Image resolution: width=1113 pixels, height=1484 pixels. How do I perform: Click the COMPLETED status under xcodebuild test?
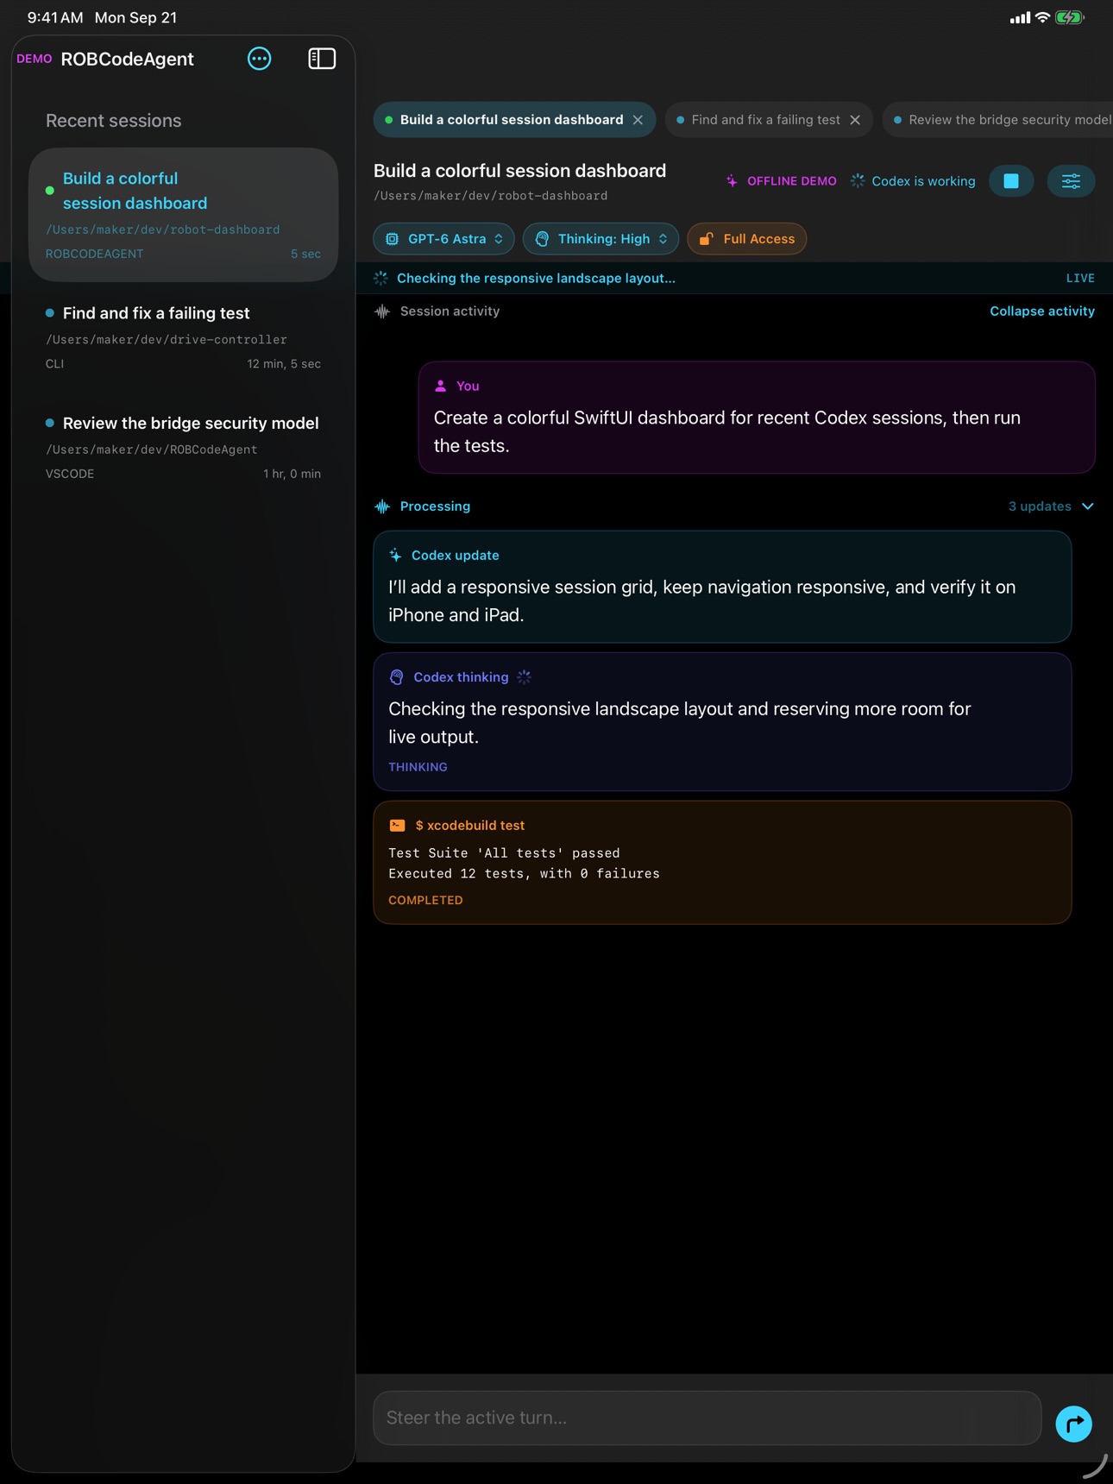[425, 900]
